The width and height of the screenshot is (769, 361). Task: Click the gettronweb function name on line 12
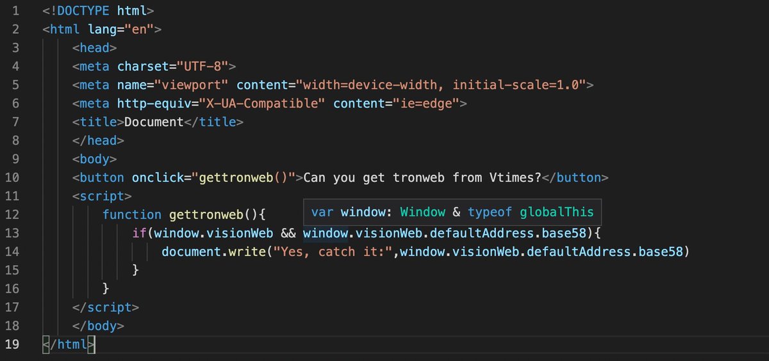[206, 214]
